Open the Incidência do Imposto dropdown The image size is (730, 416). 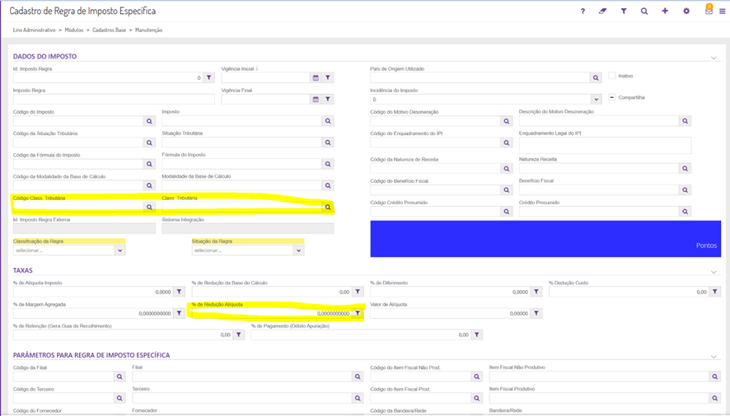click(x=596, y=100)
